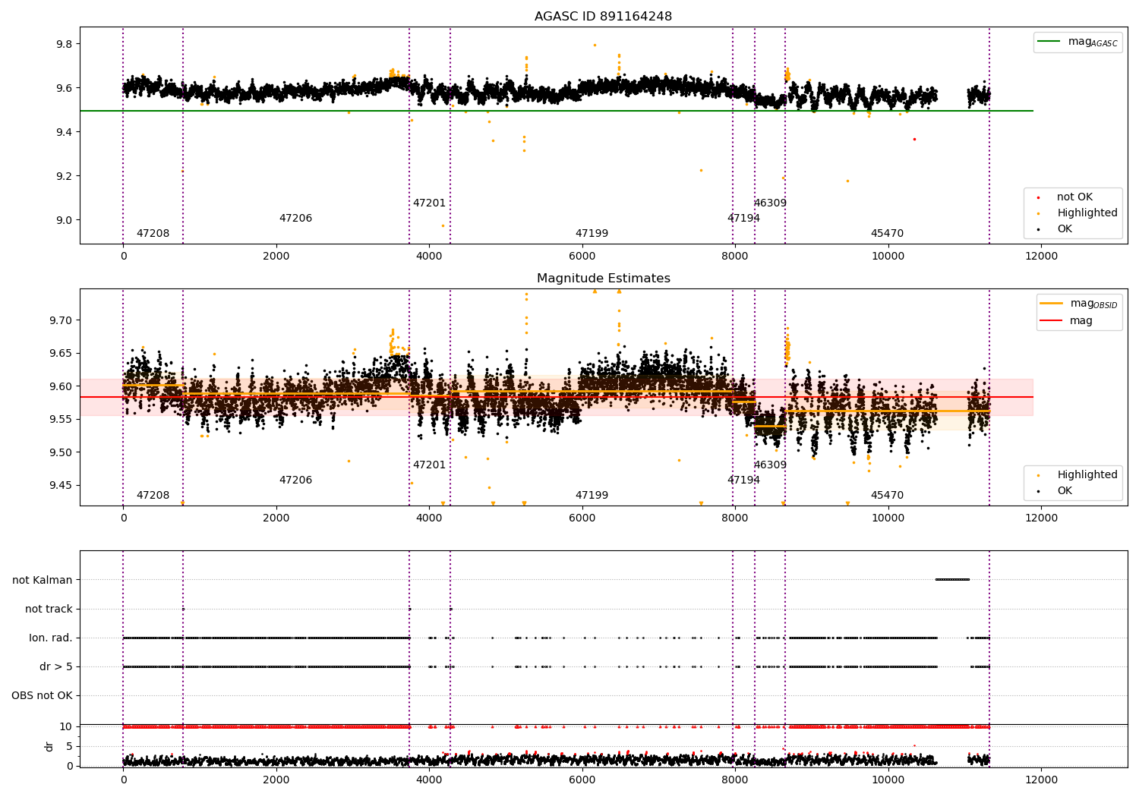Screen dimensions: 1139x797
Task: Click 'OK' in the Magnitude Estimates lower legend
Action: 1065,491
